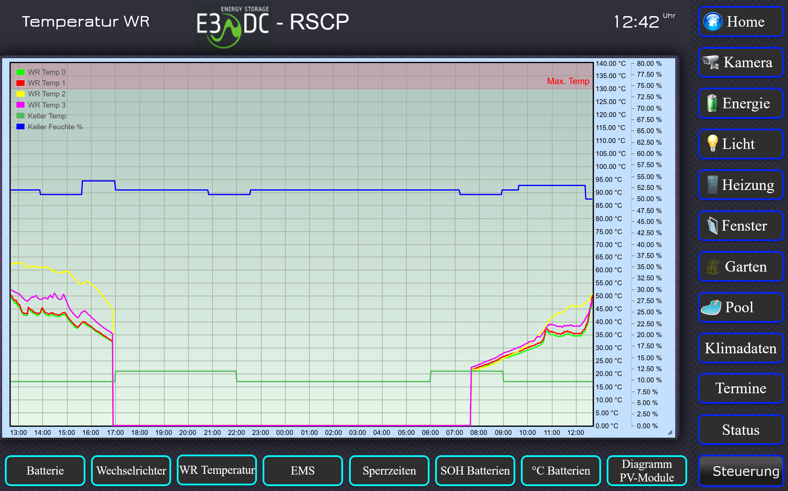Click the blue Keller Feuchte swatch

point(20,127)
